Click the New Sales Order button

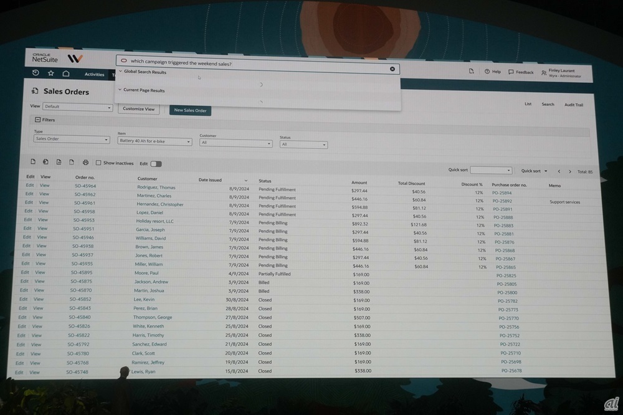(x=190, y=110)
